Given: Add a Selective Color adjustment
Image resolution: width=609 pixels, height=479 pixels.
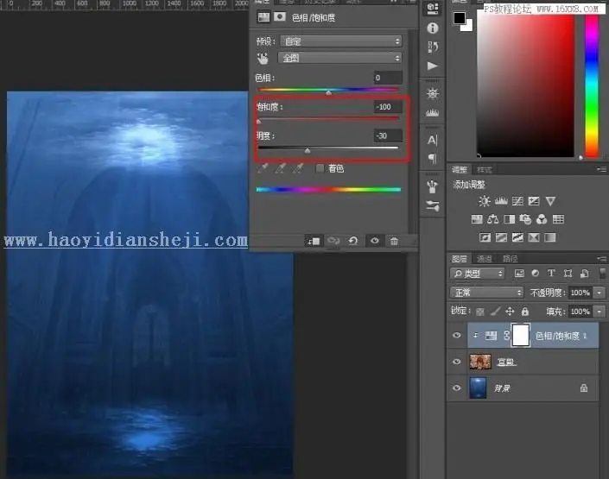Looking at the screenshot, I should [534, 237].
